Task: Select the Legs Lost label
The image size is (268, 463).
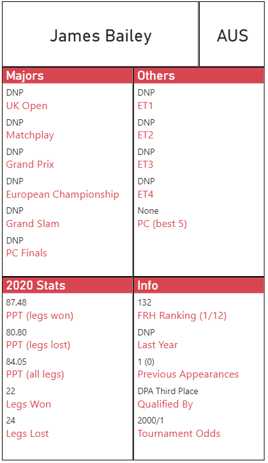Action: tap(27, 434)
